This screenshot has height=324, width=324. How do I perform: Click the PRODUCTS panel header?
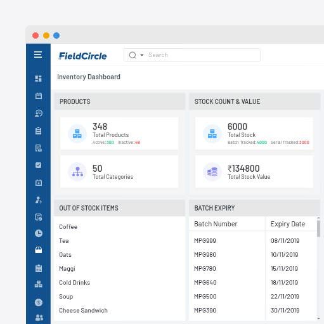tap(120, 101)
